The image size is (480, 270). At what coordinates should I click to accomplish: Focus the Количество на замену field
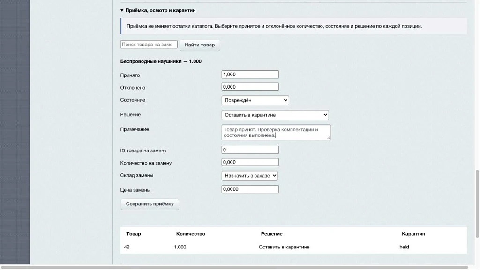click(250, 162)
